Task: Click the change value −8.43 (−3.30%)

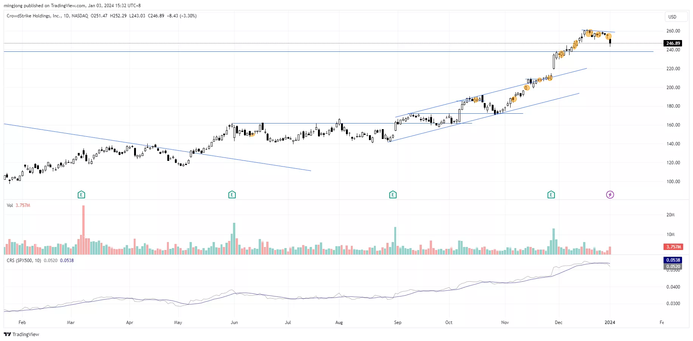Action: (x=182, y=16)
